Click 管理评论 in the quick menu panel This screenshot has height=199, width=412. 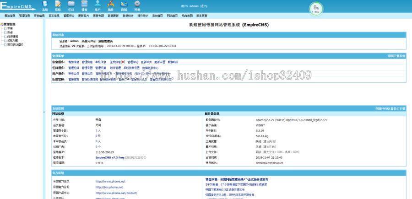click(133, 62)
